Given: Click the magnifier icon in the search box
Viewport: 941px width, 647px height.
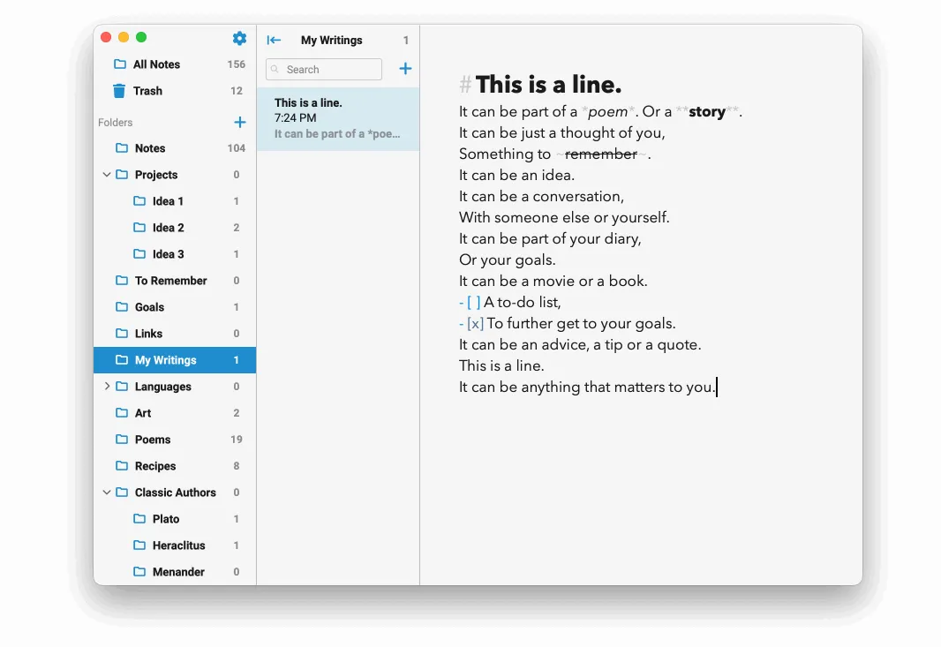Looking at the screenshot, I should coord(277,69).
